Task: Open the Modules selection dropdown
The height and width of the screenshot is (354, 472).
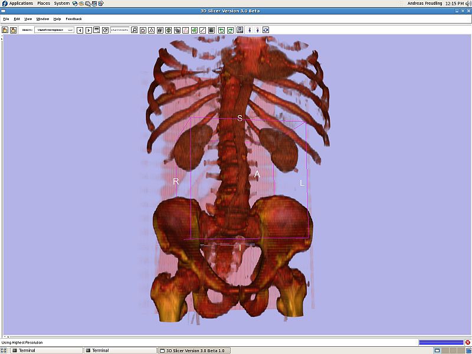Action: point(54,30)
